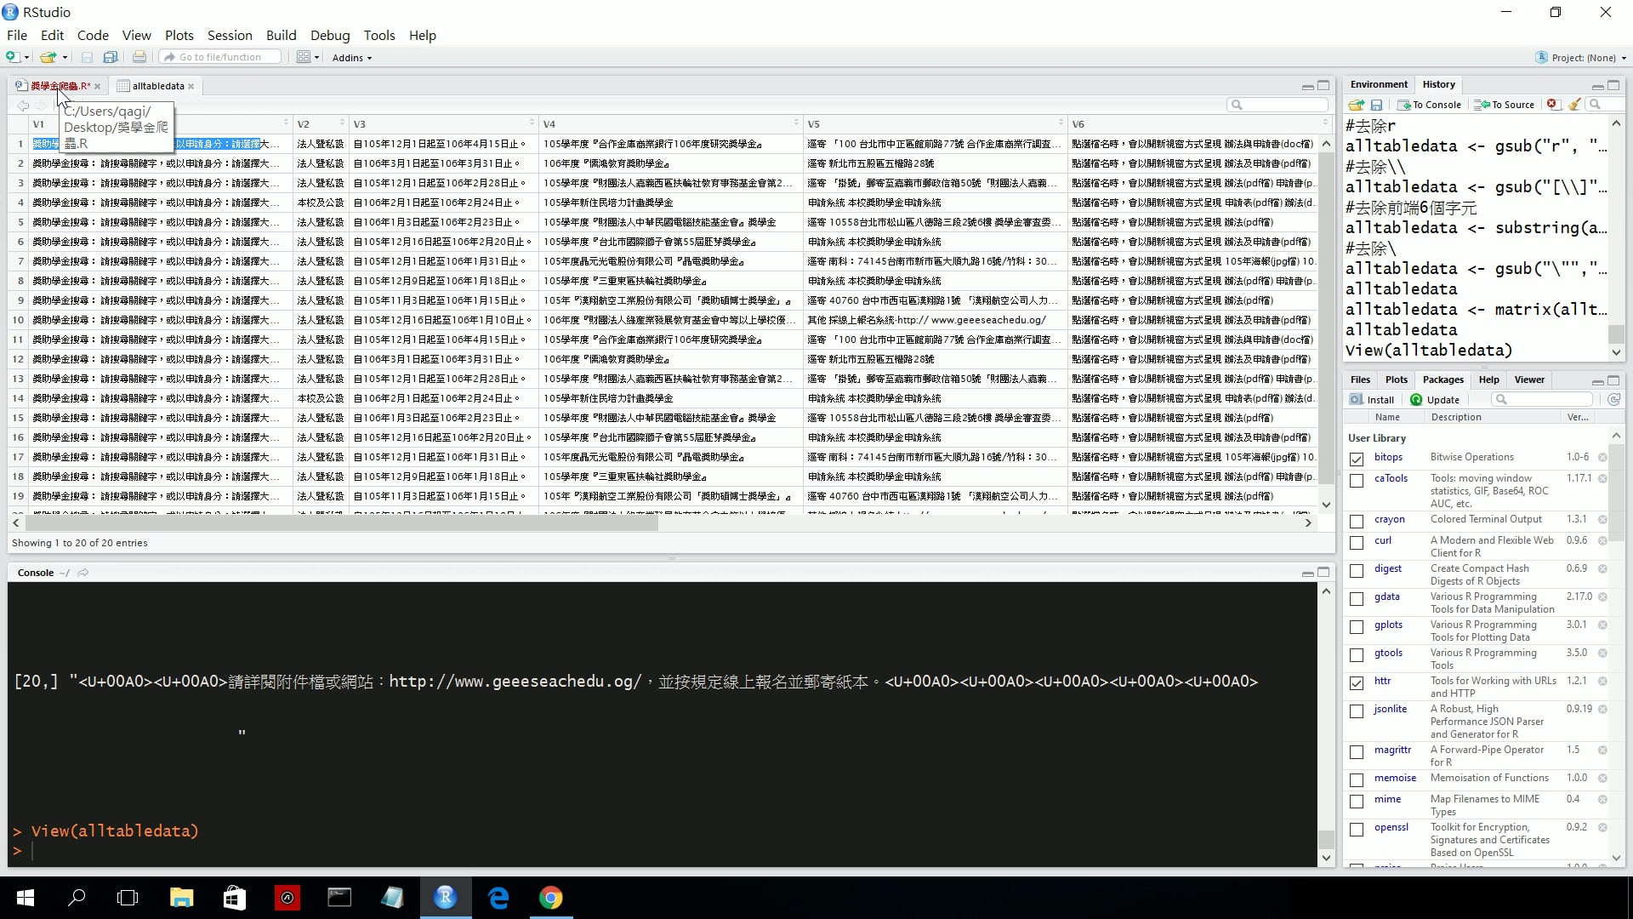
Task: Click the refresh packages list icon
Action: (1613, 400)
